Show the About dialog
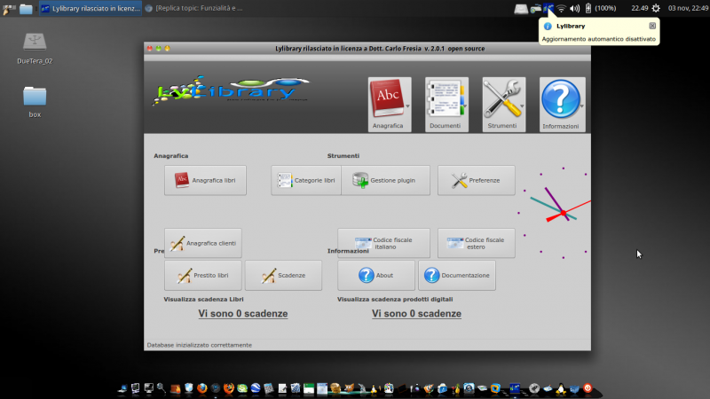The height and width of the screenshot is (399, 710). pyautogui.click(x=375, y=275)
